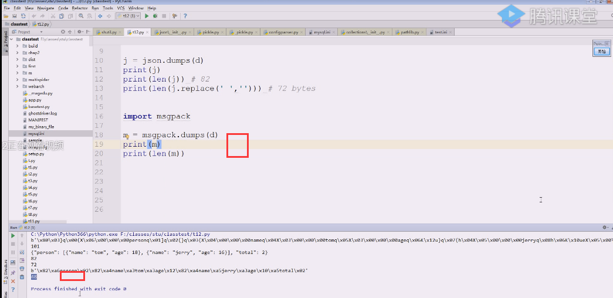Click the 开始 button
Image resolution: width=613 pixels, height=298 pixels.
(601, 52)
